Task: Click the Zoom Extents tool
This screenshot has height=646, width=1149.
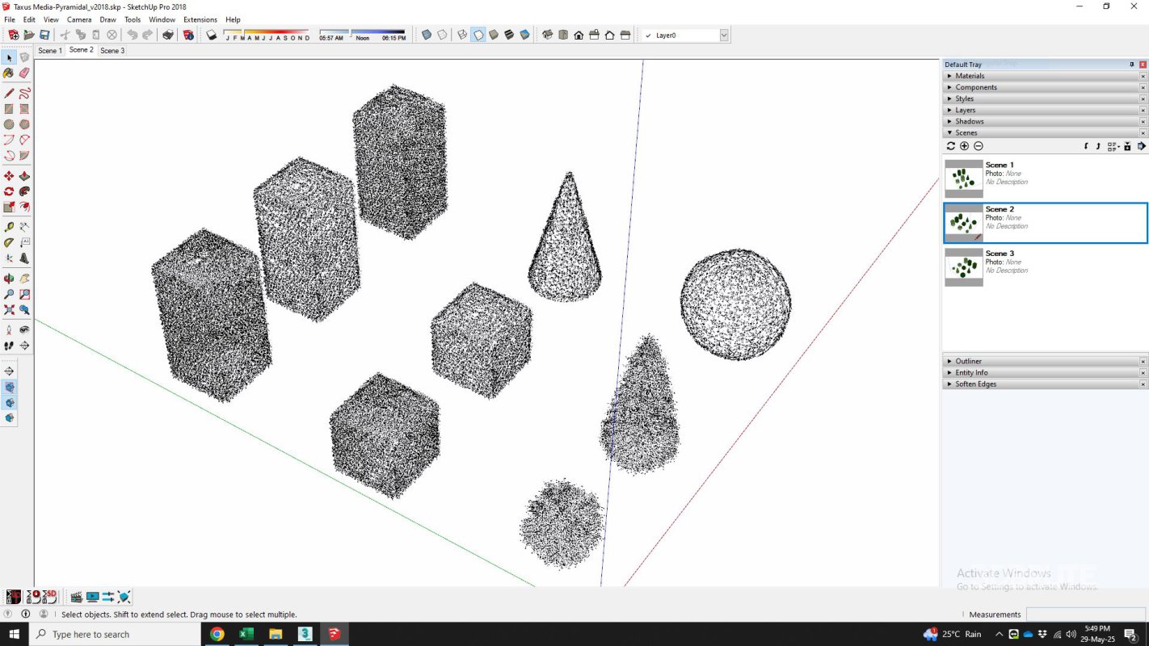Action: click(x=9, y=309)
